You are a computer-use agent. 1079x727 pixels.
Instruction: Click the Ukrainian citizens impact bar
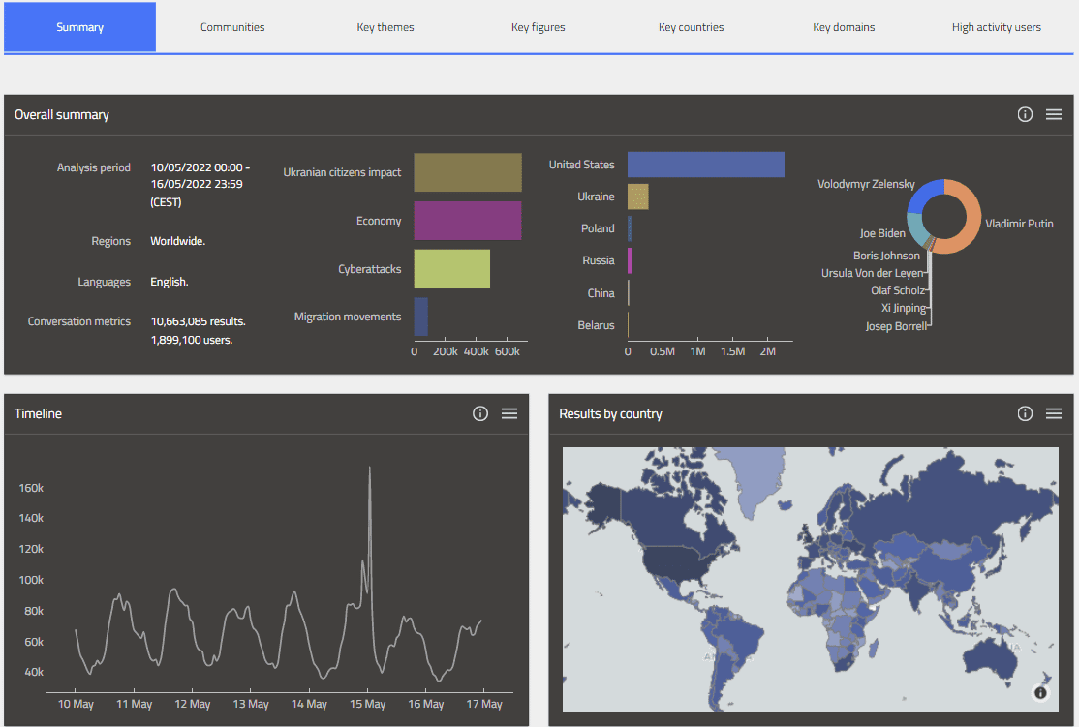coord(467,172)
